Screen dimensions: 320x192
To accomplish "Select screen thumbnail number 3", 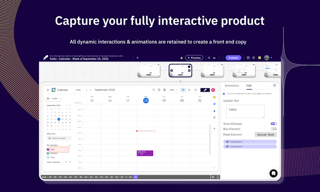I will tap(212, 70).
